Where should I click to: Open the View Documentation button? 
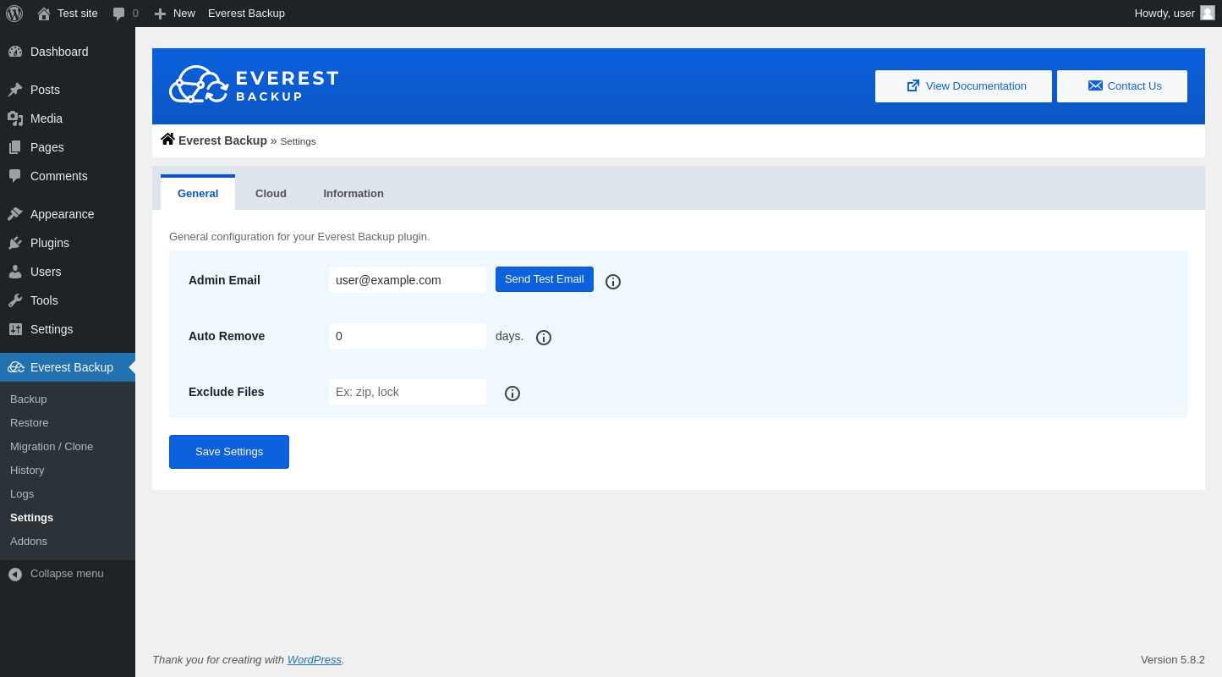tap(963, 86)
